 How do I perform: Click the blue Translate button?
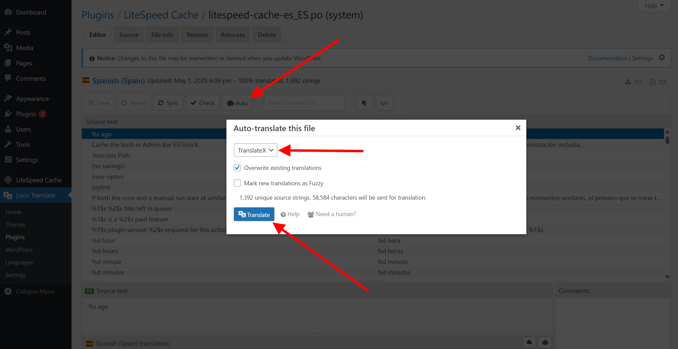254,214
